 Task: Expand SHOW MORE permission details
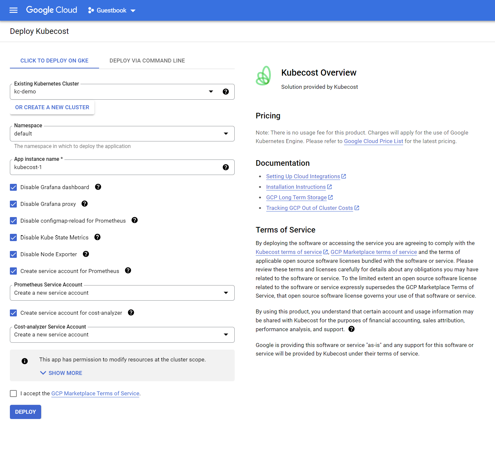pos(61,373)
